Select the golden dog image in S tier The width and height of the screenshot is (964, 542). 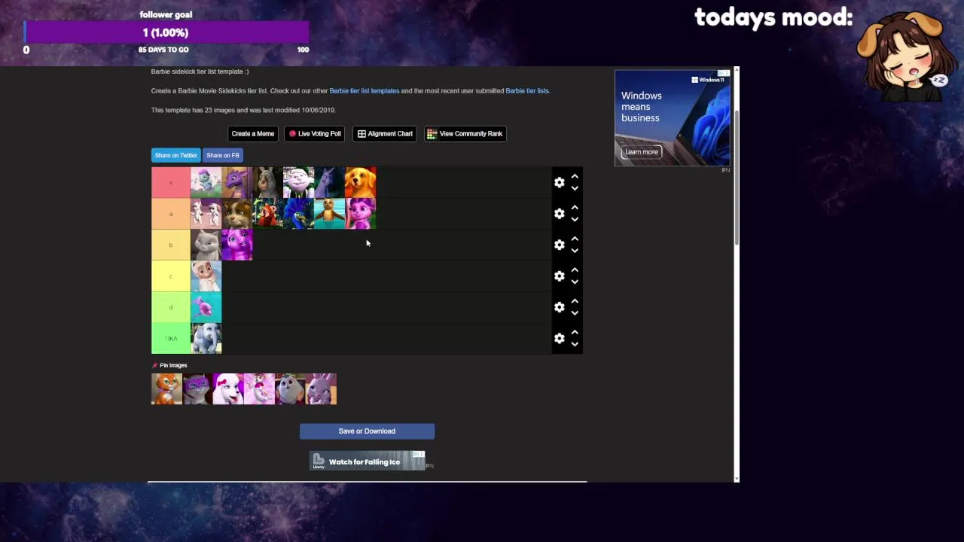(361, 183)
